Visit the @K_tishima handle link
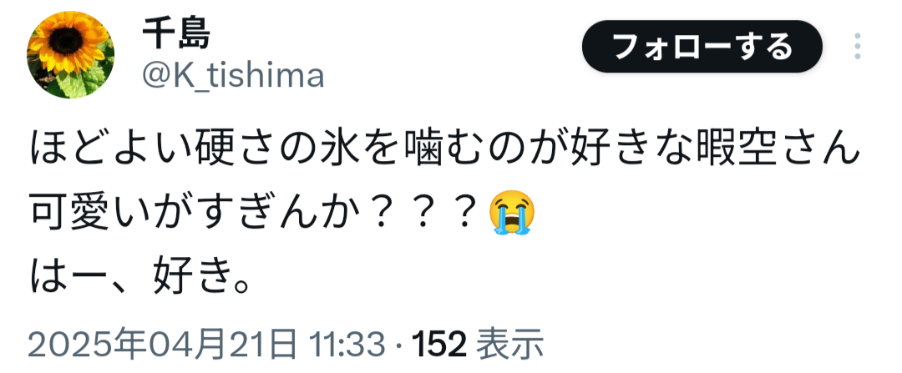The width and height of the screenshot is (902, 373). [233, 77]
